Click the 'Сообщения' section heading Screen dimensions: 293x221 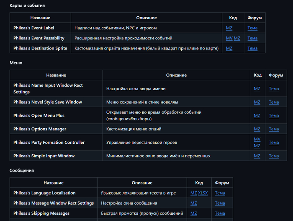(x=21, y=171)
